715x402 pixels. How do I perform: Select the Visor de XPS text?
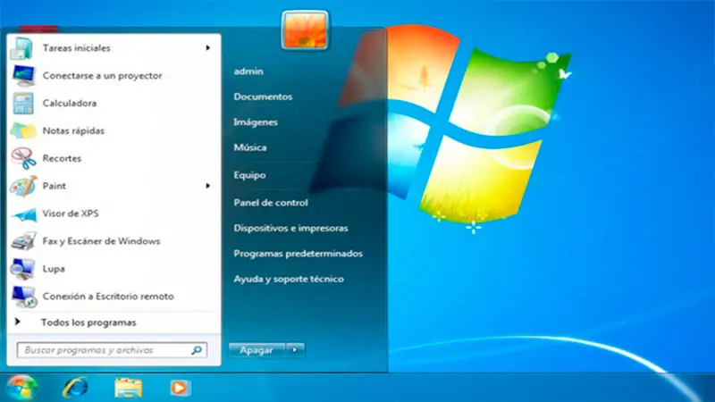tap(71, 214)
